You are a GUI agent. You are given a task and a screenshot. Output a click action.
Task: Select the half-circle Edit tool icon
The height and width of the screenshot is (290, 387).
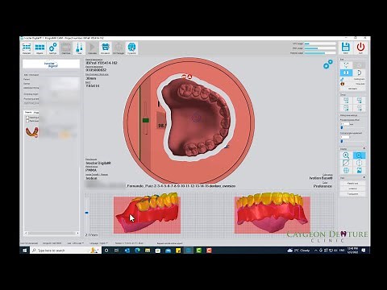[x=359, y=72]
